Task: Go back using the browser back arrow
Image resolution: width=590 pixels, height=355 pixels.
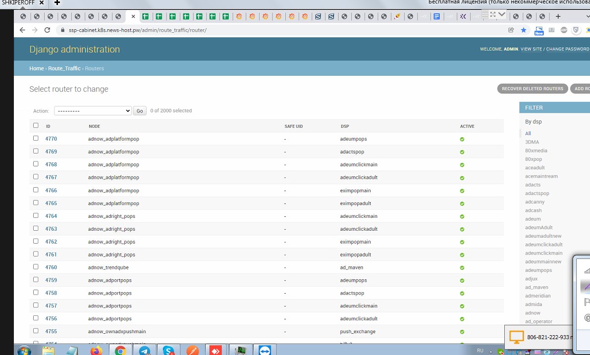Action: [x=22, y=30]
